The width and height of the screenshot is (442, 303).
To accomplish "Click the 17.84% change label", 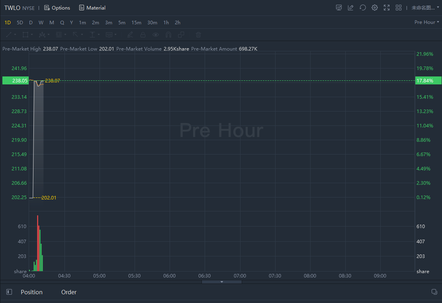I will (428, 80).
